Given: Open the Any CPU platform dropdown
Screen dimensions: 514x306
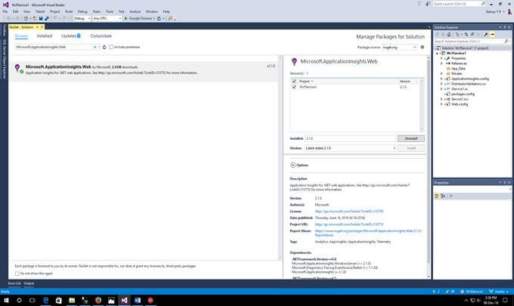Looking at the screenshot, I should [x=107, y=19].
